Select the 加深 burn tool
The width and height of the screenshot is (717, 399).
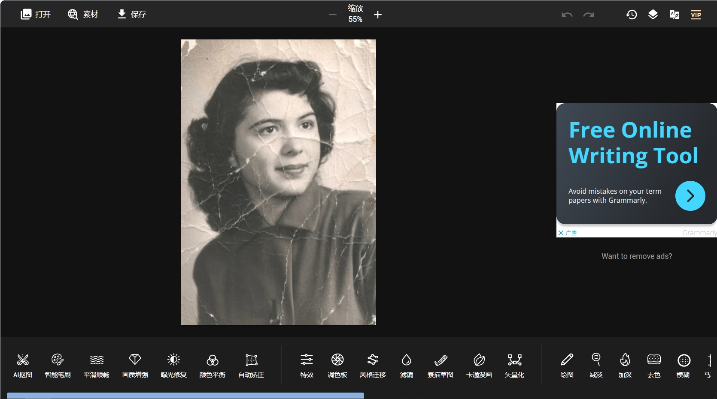(x=625, y=365)
